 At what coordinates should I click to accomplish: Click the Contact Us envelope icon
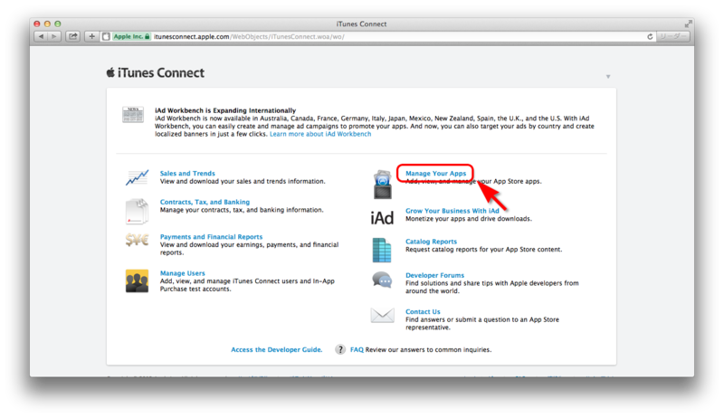(x=382, y=316)
